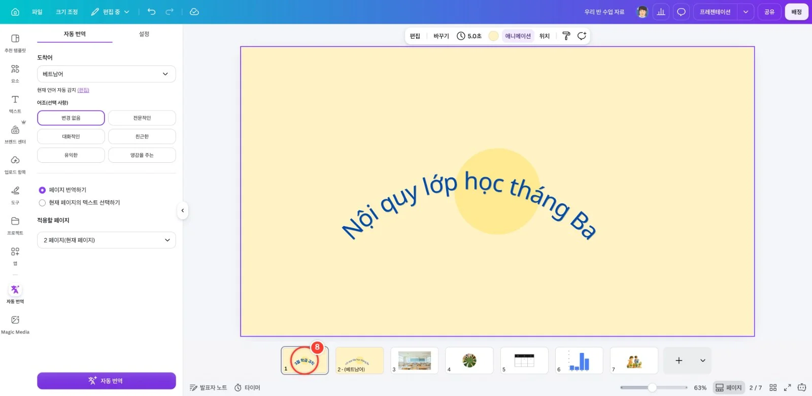Viewport: 812px width, 396px height.
Task: Expand the 편집 중 mode dropdown
Action: click(x=110, y=12)
